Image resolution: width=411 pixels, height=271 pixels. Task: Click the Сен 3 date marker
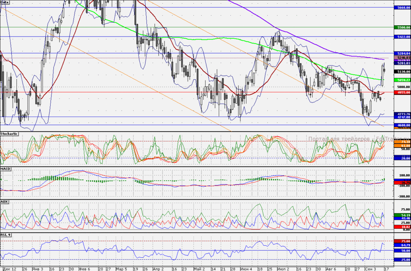(370, 269)
